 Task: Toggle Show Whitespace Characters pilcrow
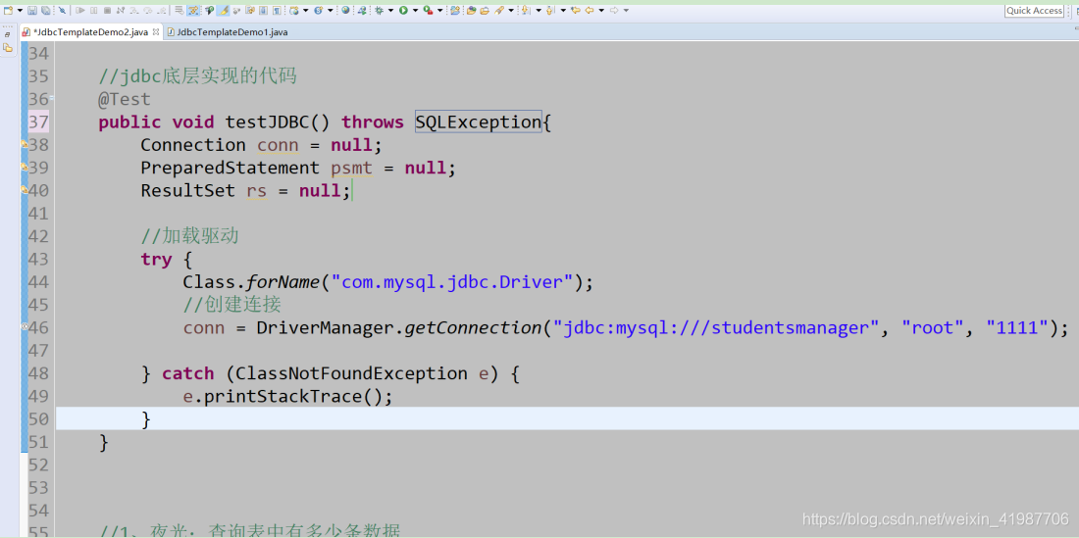point(277,11)
